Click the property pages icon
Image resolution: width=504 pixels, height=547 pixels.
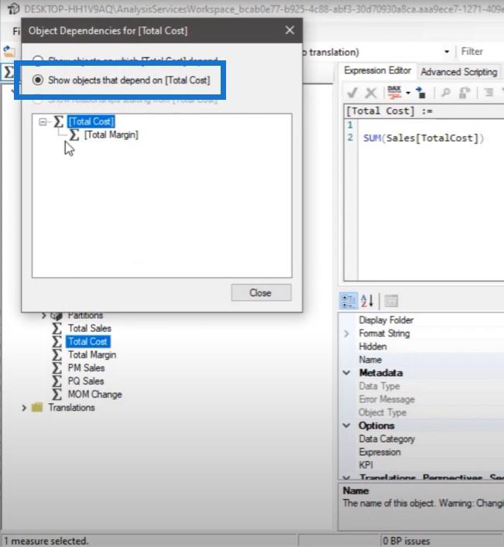point(391,301)
